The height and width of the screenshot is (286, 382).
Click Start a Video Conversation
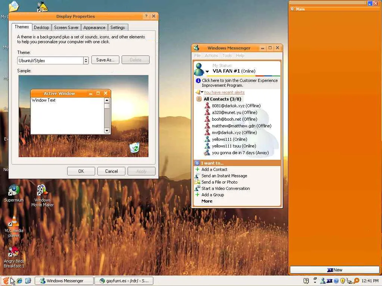click(226, 188)
